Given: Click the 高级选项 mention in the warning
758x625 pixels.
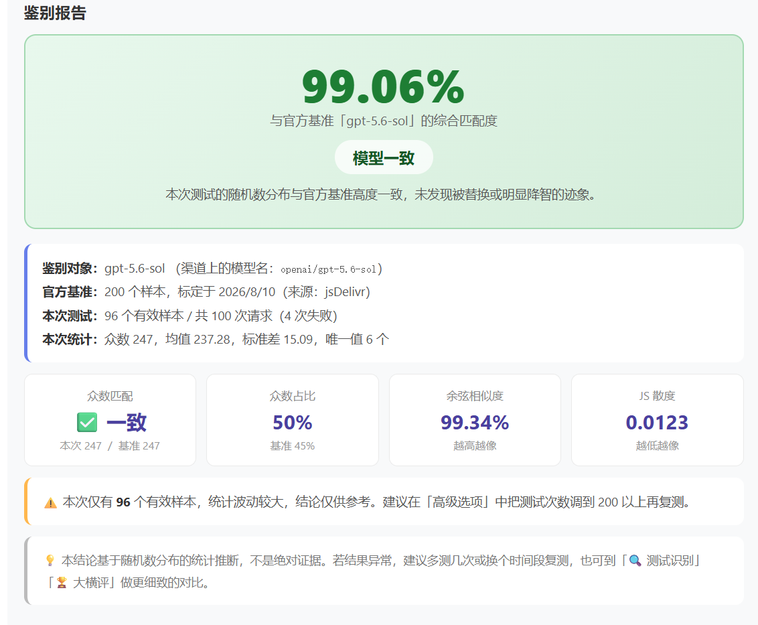Looking at the screenshot, I should (x=457, y=502).
